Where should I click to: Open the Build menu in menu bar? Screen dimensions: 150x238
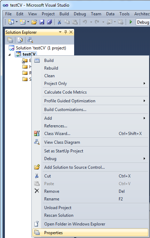tap(64, 14)
